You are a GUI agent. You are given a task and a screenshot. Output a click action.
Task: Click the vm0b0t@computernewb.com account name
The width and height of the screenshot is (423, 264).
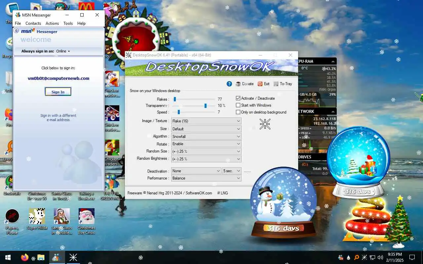point(58,79)
